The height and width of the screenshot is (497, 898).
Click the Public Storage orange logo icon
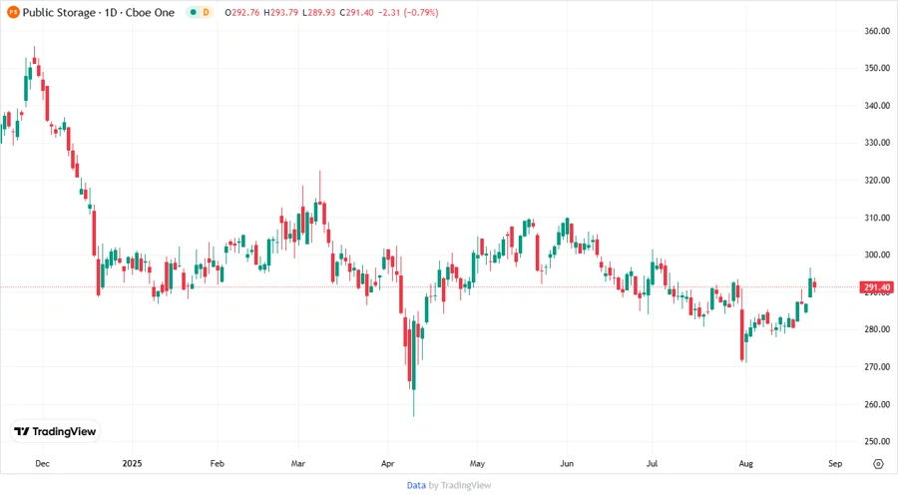click(13, 12)
